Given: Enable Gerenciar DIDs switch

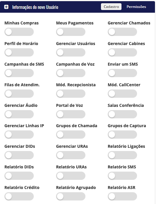Looking at the screenshot, I should (x=19, y=155).
